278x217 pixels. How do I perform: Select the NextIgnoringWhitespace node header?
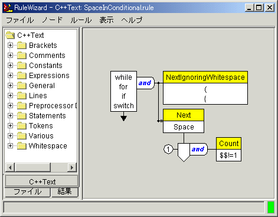(205, 77)
